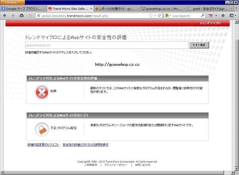Open the tab list dropdown at tab bar end
Image resolution: width=239 pixels, height=175 pixels.
tap(236, 9)
